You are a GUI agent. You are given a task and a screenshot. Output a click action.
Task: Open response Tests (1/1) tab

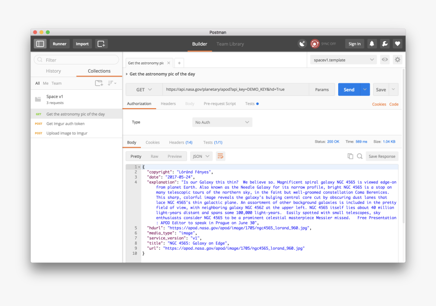(x=213, y=142)
